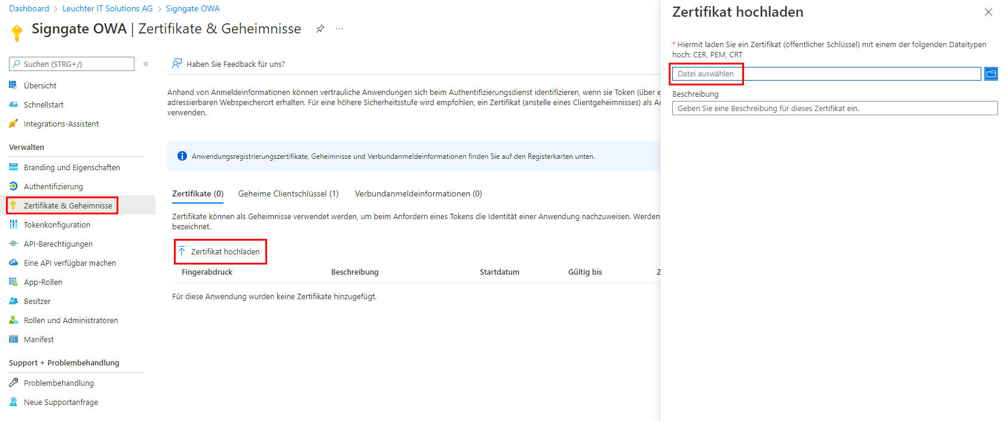The height and width of the screenshot is (421, 1004).
Task: Click the Datei auswählen file field
Action: [x=827, y=73]
